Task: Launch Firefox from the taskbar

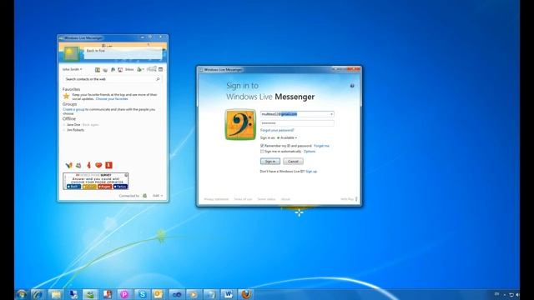Action: 245,294
